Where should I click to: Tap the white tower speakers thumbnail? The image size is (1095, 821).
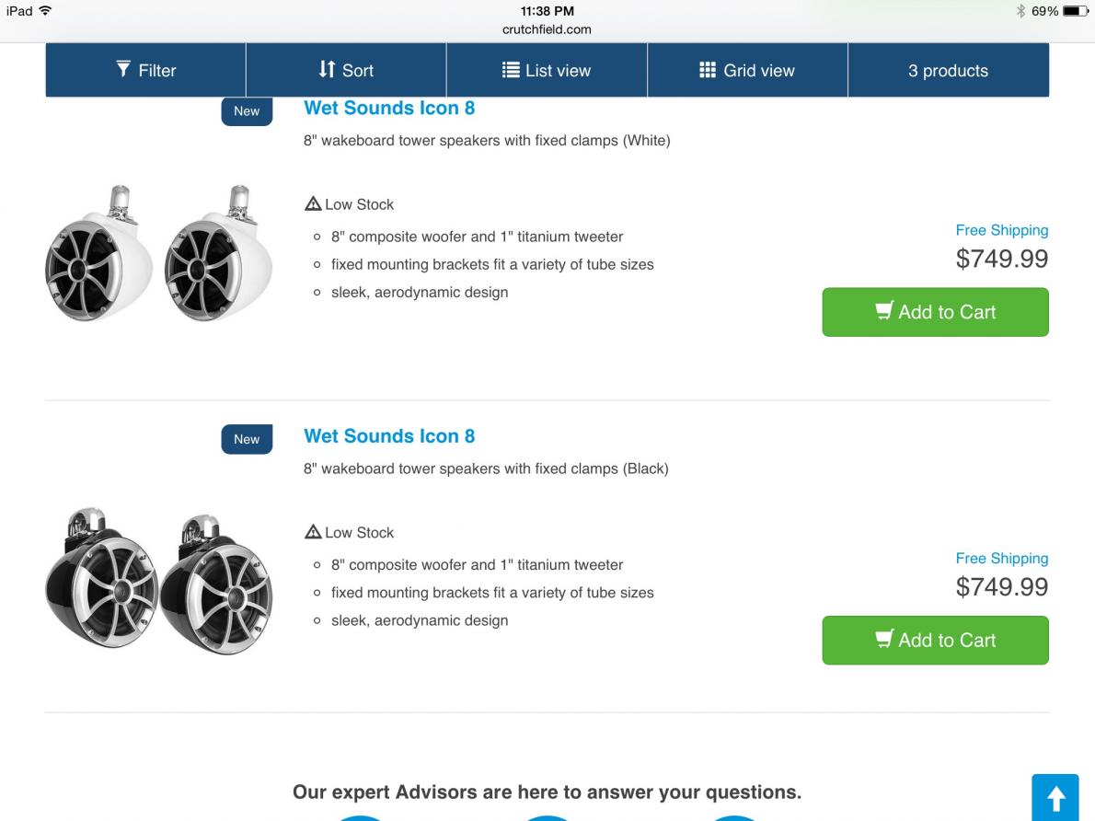[159, 253]
